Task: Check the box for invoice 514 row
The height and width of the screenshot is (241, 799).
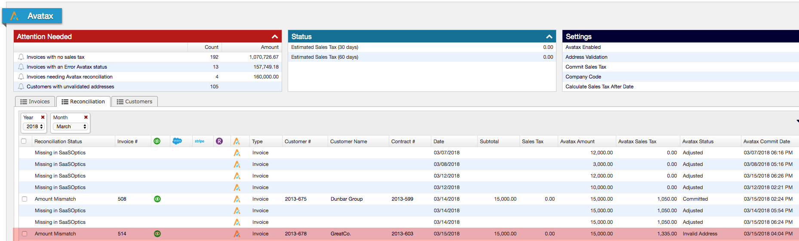Action: (25, 234)
